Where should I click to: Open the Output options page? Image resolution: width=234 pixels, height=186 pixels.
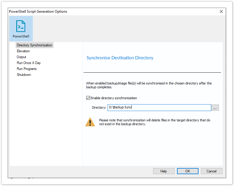[21, 57]
